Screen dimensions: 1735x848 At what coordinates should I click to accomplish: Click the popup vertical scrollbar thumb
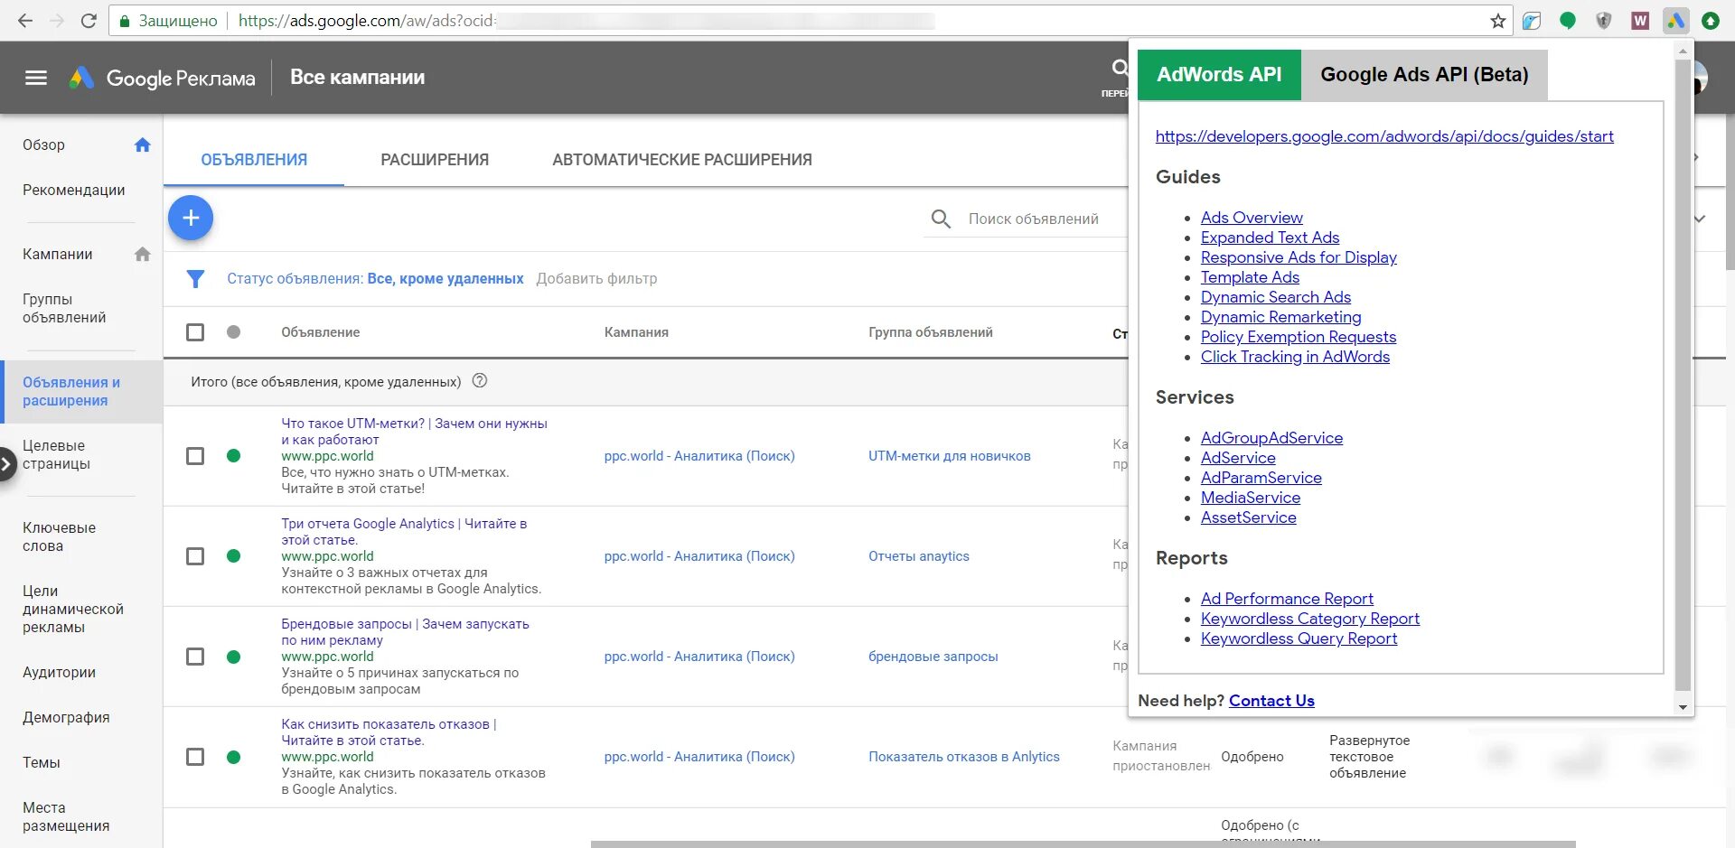[x=1683, y=375]
